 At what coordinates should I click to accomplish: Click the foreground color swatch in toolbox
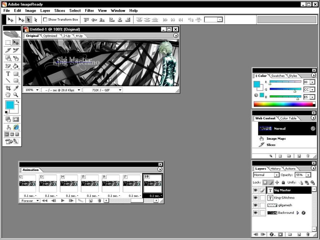click(x=10, y=105)
